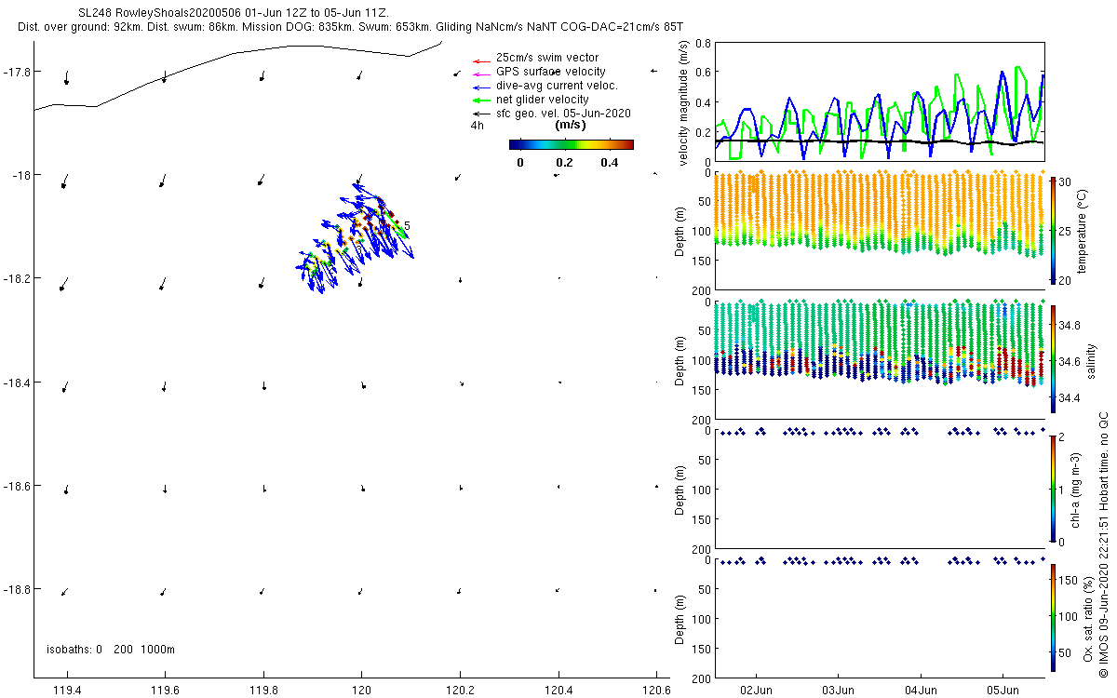Click the velocity magnitude time series plot
This screenshot has height=698, width=1117.
tap(880, 102)
